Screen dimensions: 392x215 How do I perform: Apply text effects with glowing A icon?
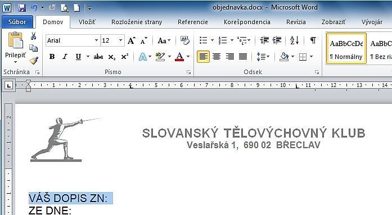click(143, 57)
